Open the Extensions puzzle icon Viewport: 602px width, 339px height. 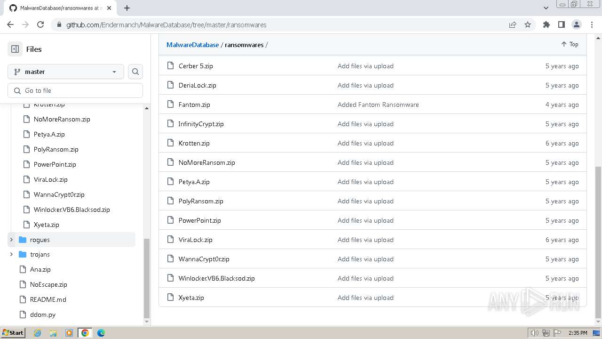point(547,24)
